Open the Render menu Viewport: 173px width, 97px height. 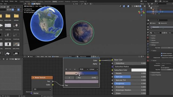point(6,1)
